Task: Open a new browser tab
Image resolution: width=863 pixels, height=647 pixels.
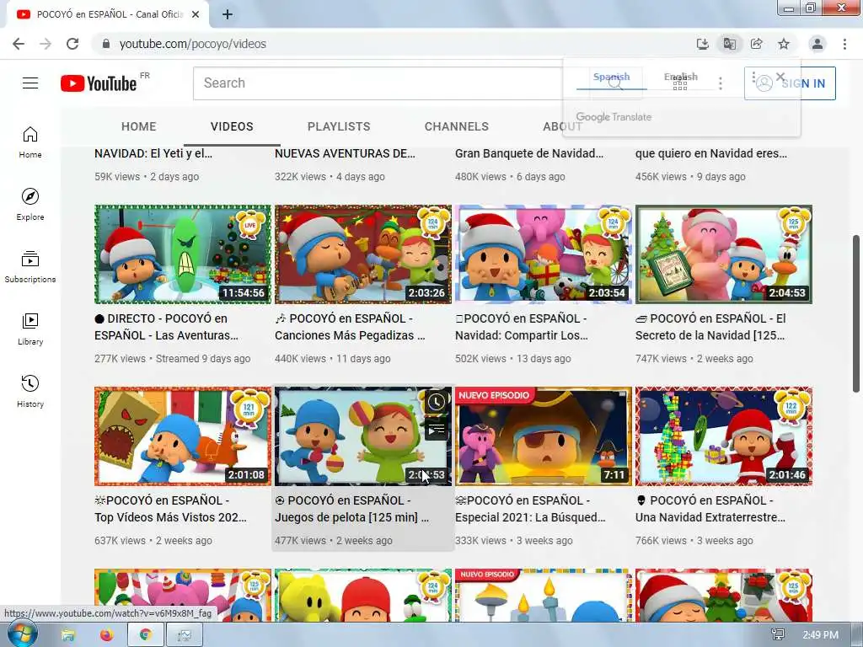Action: point(228,15)
